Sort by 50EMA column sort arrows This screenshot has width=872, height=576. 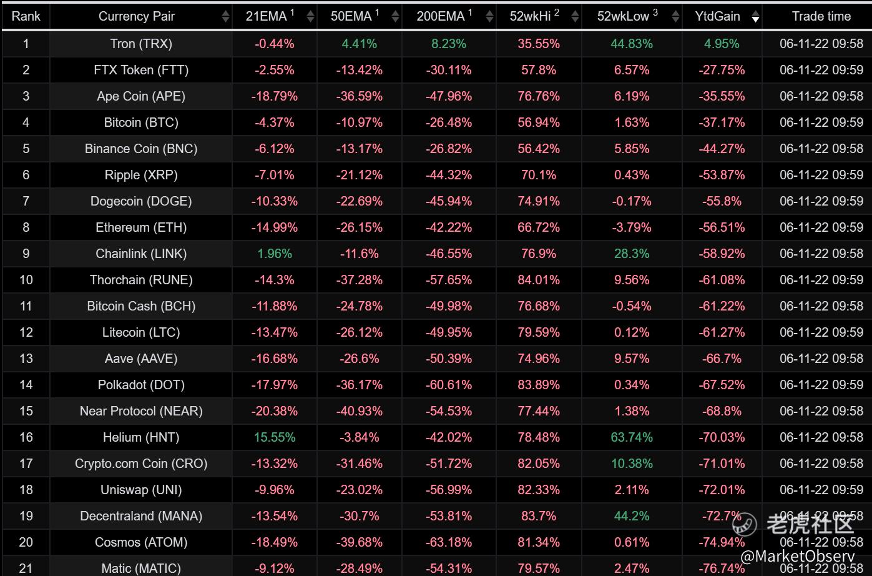coord(395,17)
